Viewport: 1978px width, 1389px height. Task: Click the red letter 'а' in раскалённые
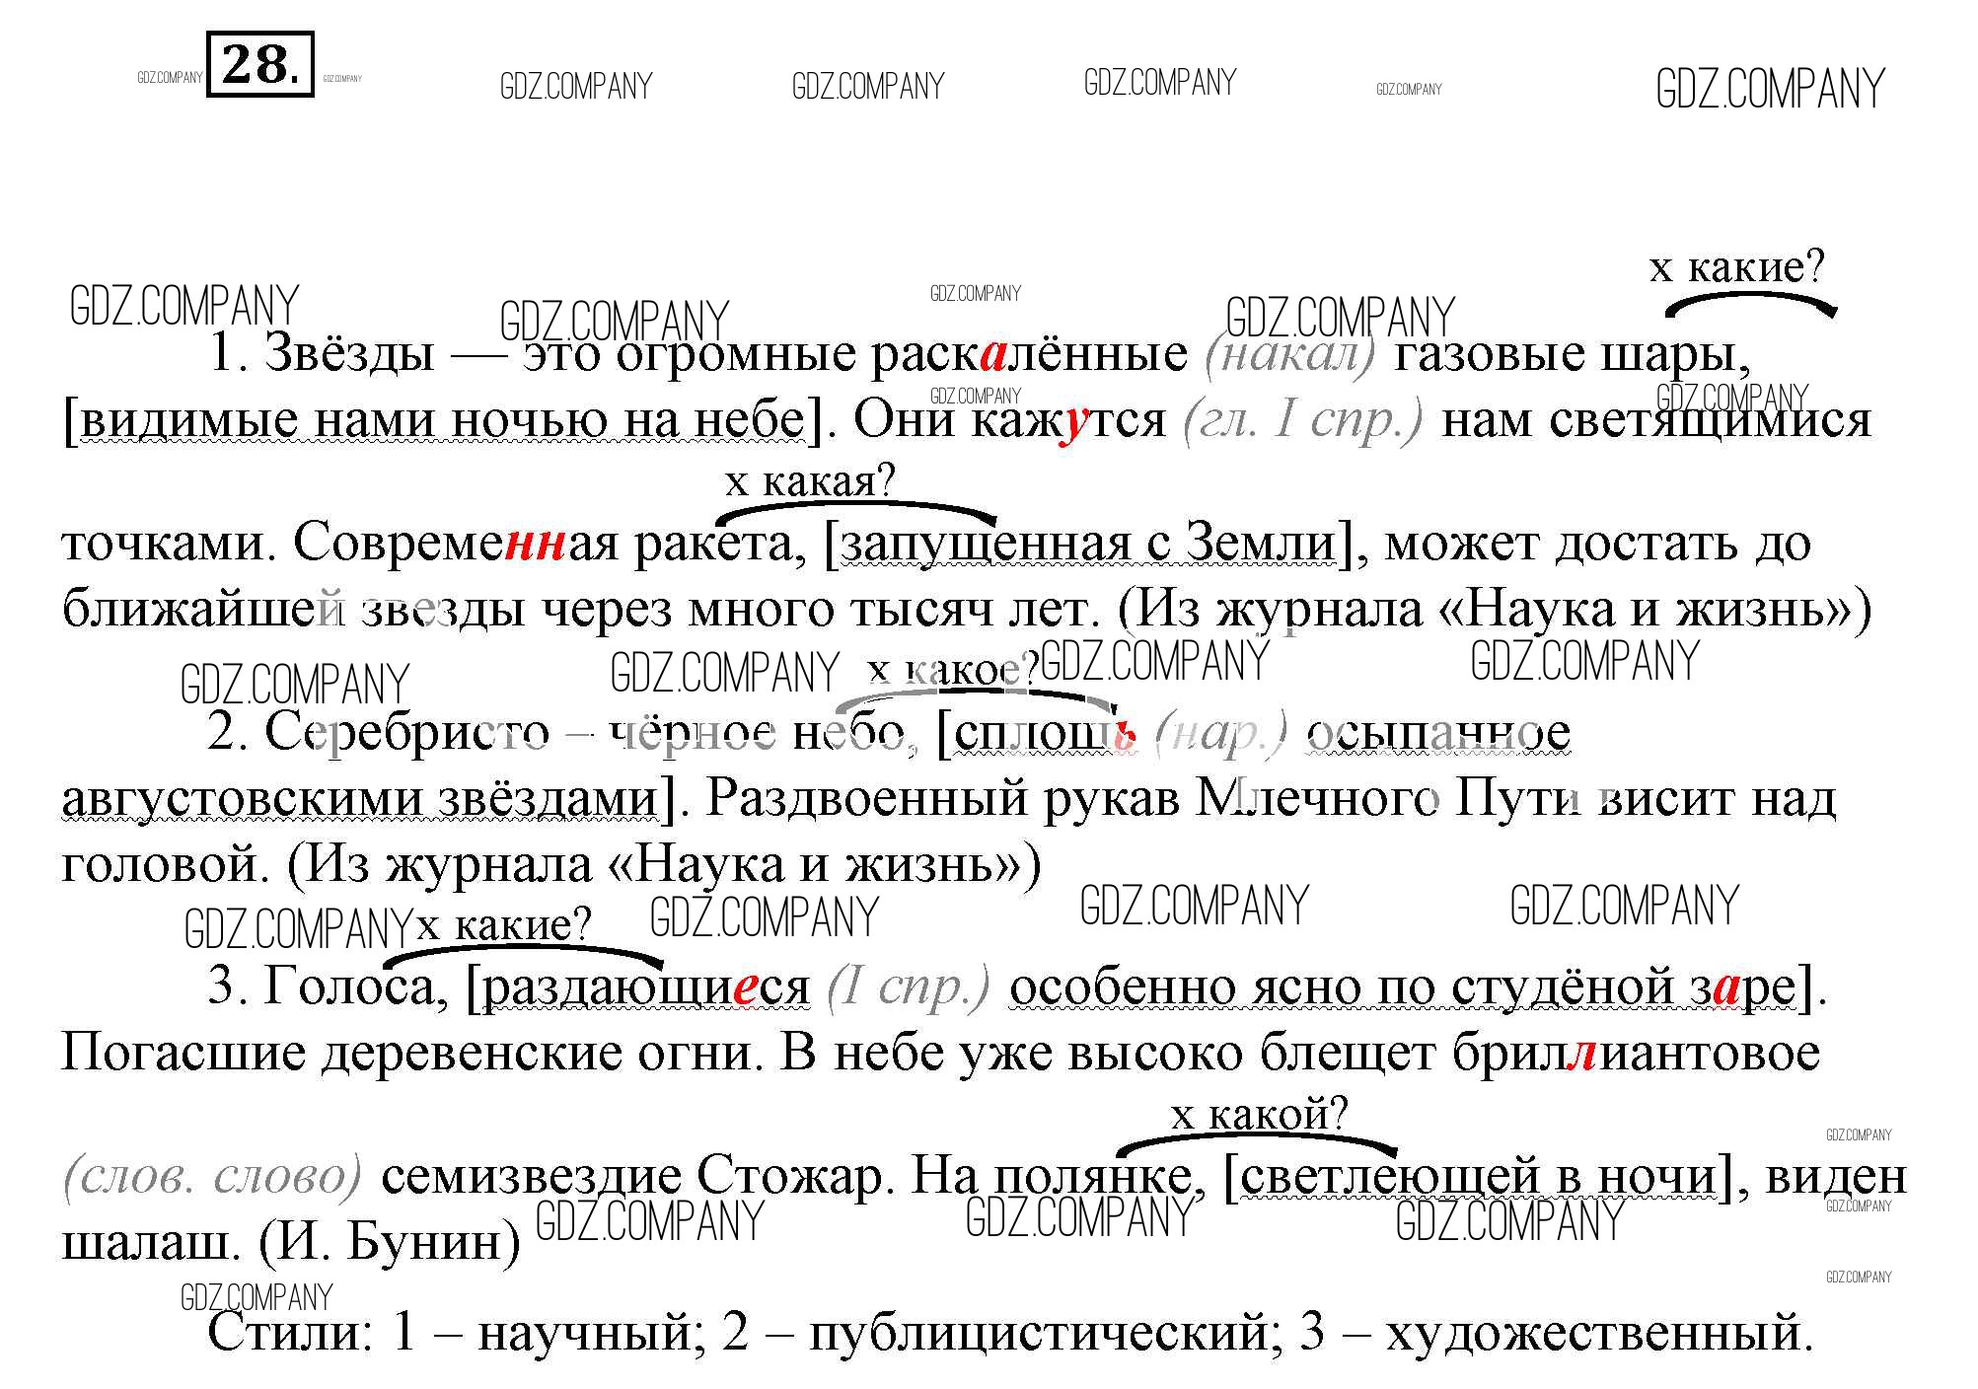993,356
